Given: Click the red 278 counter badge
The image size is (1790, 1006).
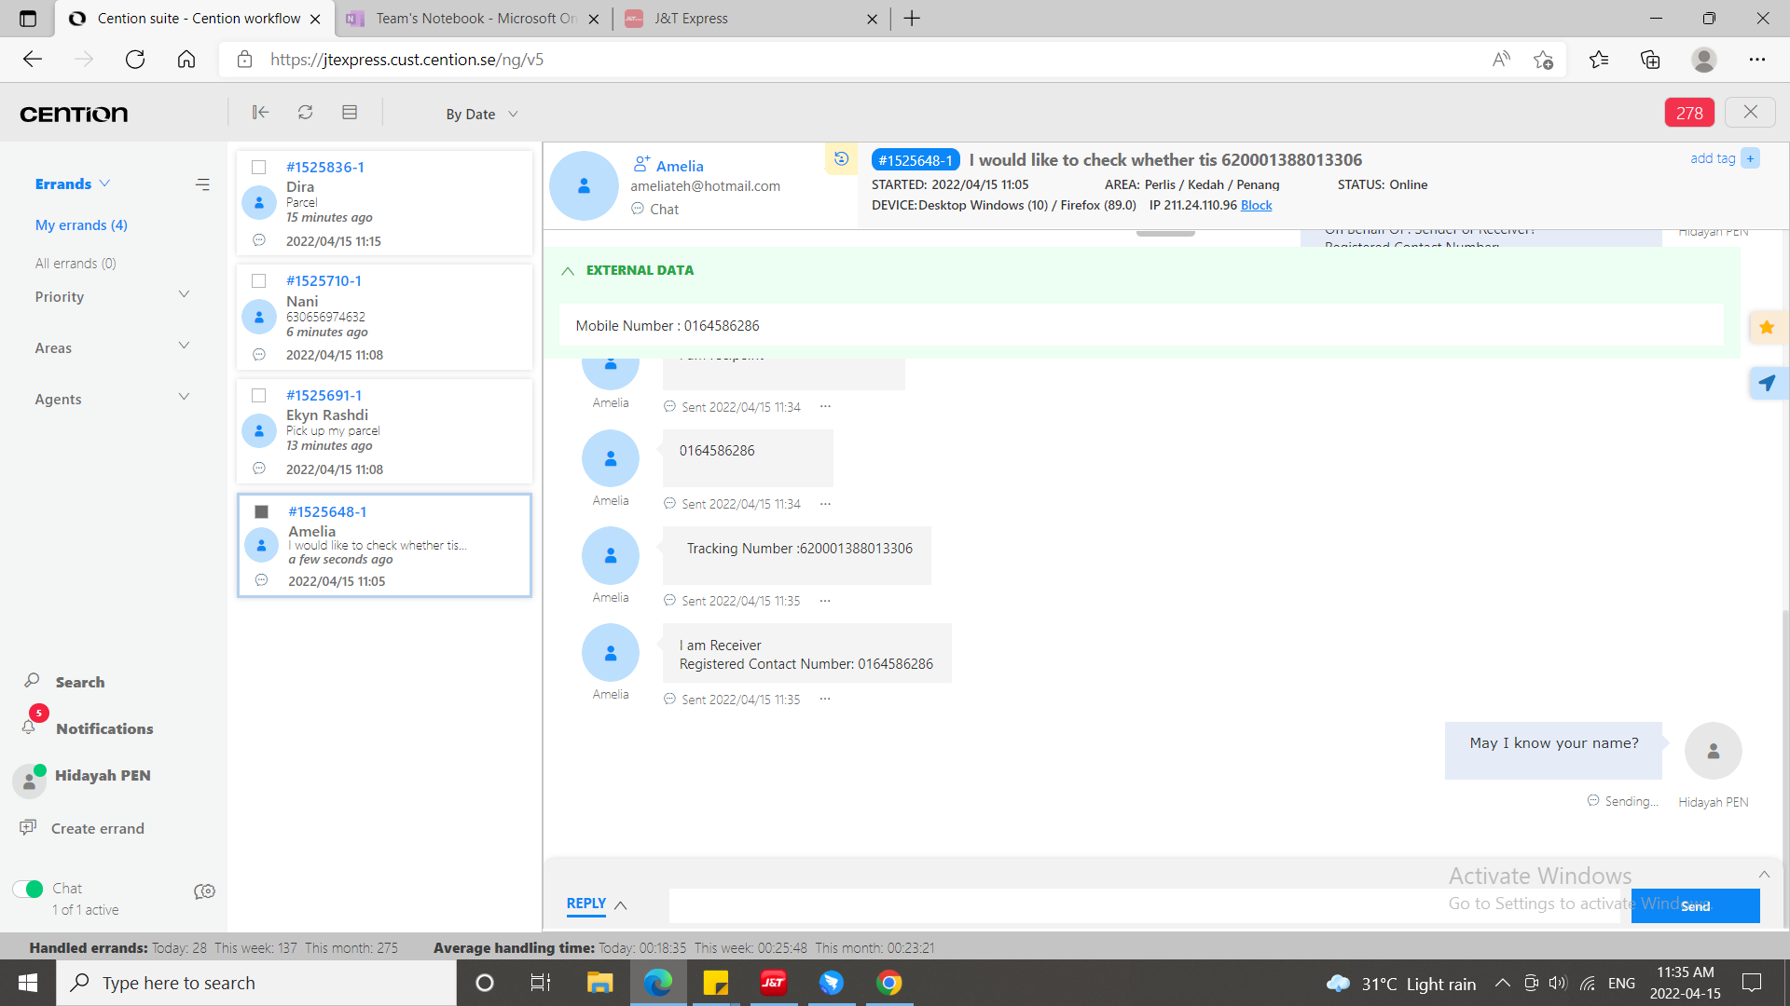Looking at the screenshot, I should tap(1689, 113).
